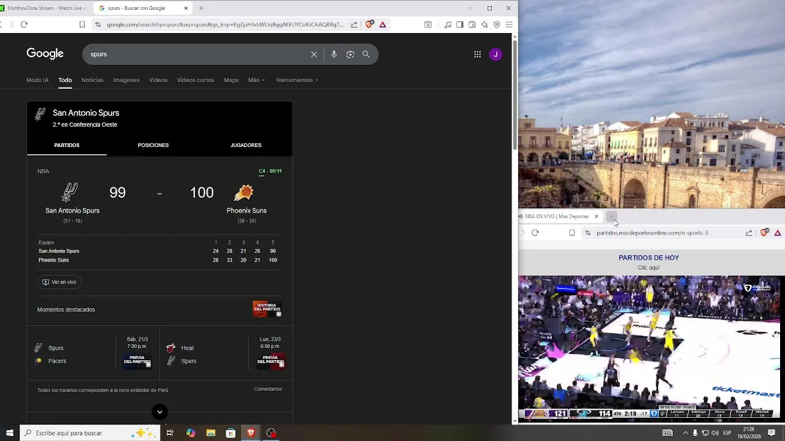The height and width of the screenshot is (441, 785).
Task: Bookmark the masdeportesonline page
Action: click(x=572, y=233)
